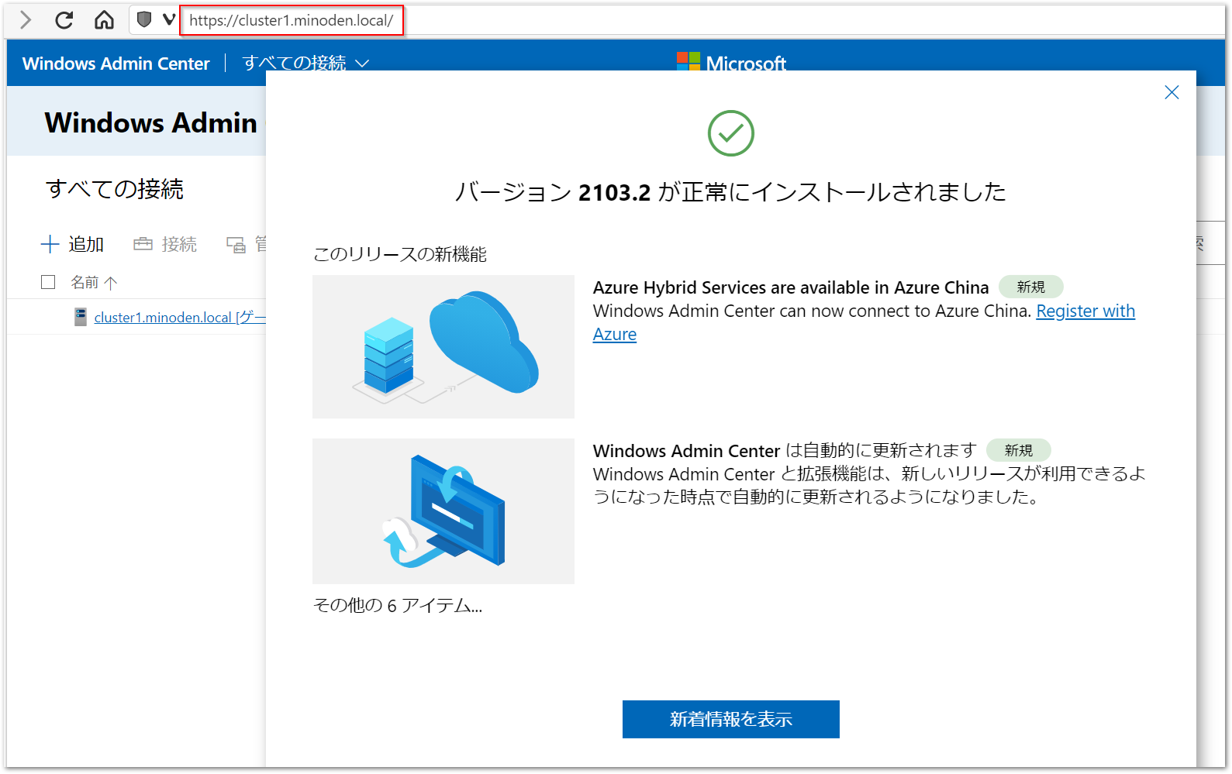Tick the select-all connections checkbox
Screen dimensions: 1232x774
[x=48, y=282]
